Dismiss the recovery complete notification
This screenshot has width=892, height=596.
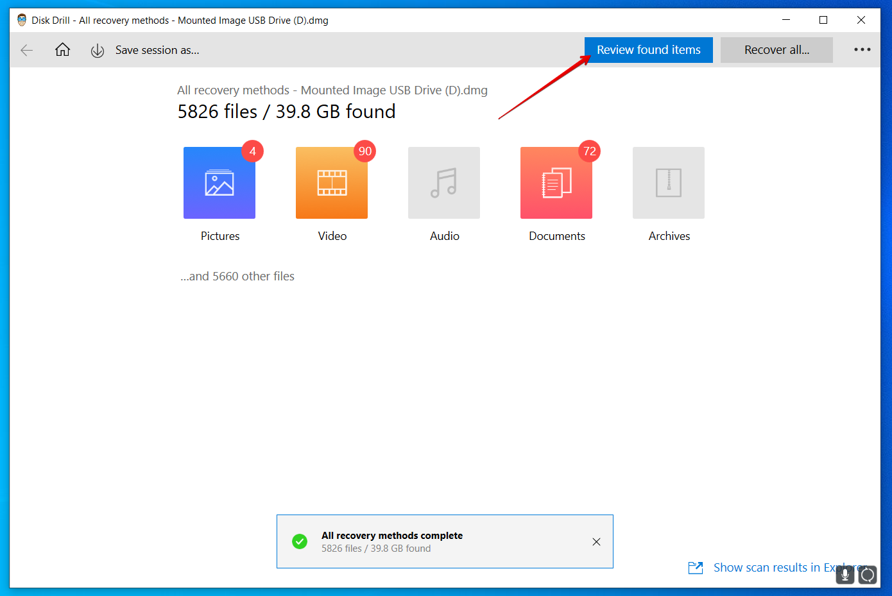tap(596, 542)
